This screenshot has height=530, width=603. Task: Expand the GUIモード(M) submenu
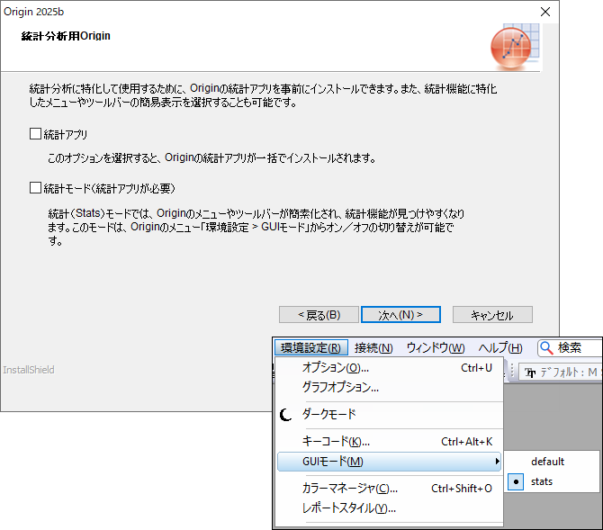(389, 461)
